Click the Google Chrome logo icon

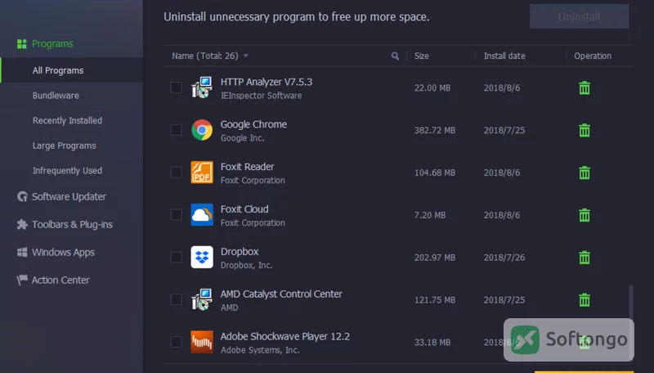(x=202, y=130)
